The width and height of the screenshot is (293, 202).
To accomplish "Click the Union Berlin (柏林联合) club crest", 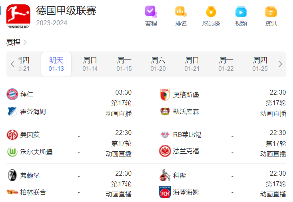I will [x=12, y=192].
